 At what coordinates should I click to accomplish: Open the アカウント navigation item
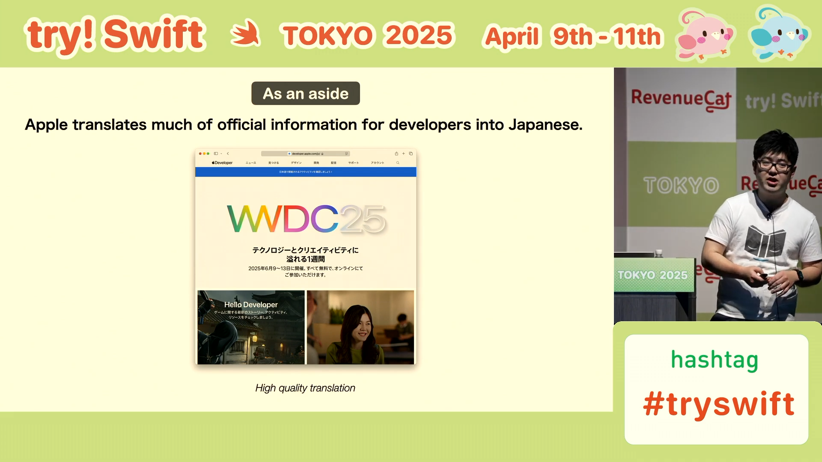coord(378,163)
